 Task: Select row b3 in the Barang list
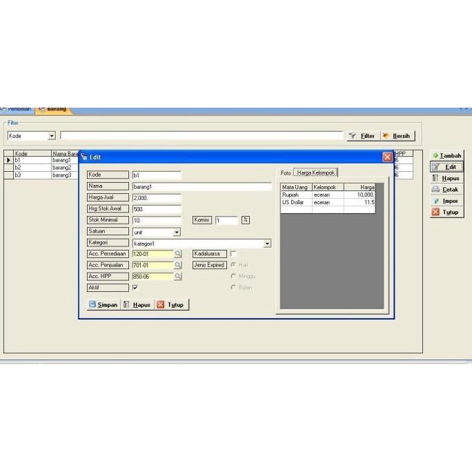pos(41,175)
